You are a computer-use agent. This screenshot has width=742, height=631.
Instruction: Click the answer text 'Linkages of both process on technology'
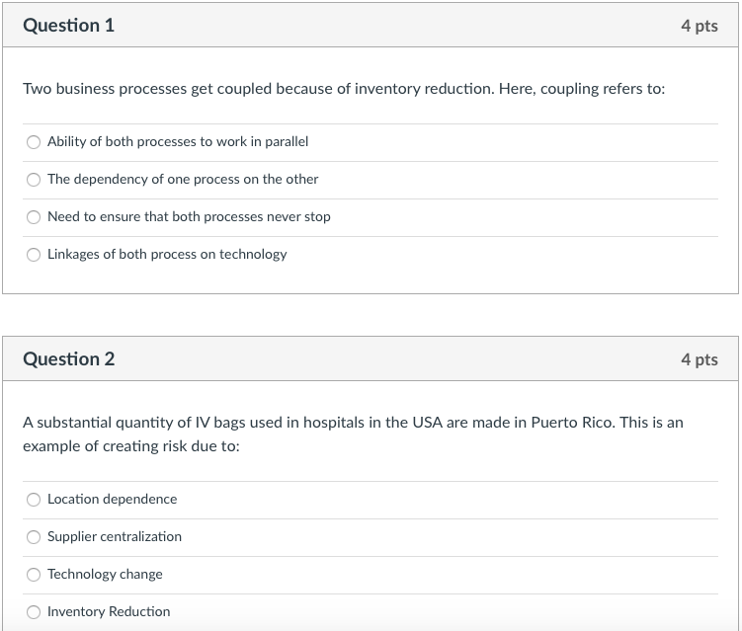click(x=167, y=255)
